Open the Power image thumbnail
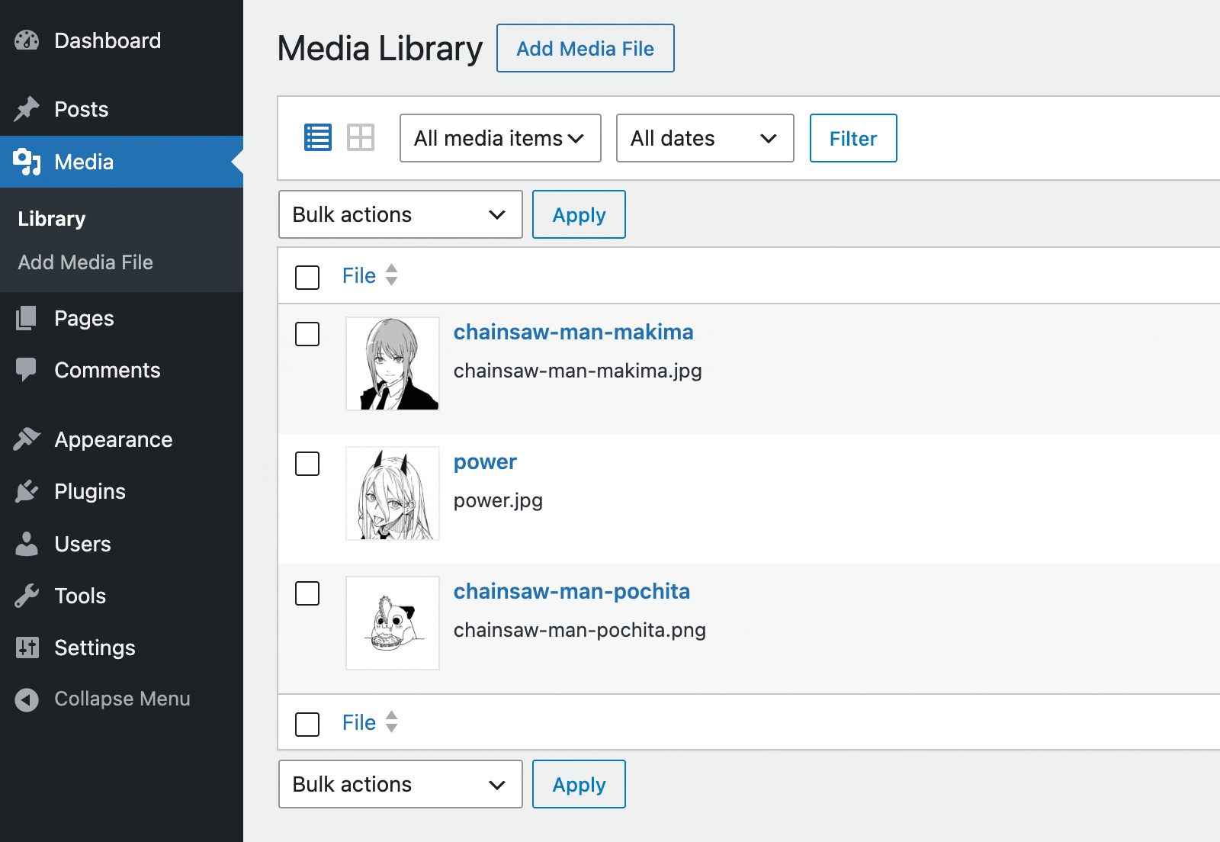The image size is (1220, 842). click(x=393, y=493)
